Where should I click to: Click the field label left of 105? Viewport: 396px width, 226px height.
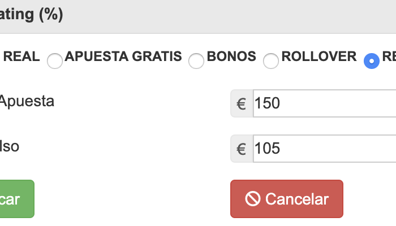click(10, 147)
